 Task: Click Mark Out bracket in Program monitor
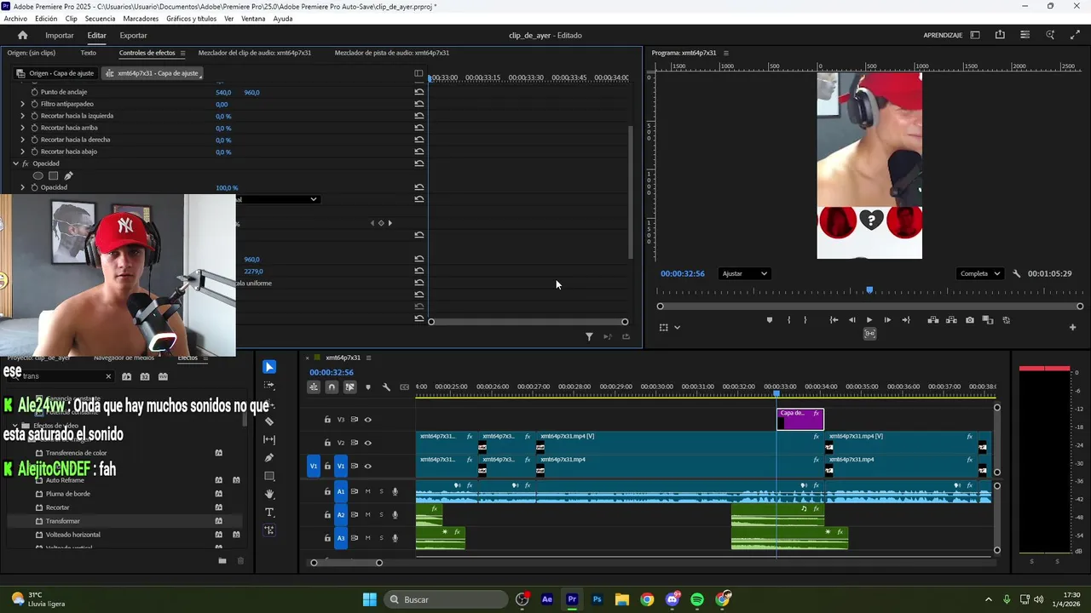(x=805, y=320)
